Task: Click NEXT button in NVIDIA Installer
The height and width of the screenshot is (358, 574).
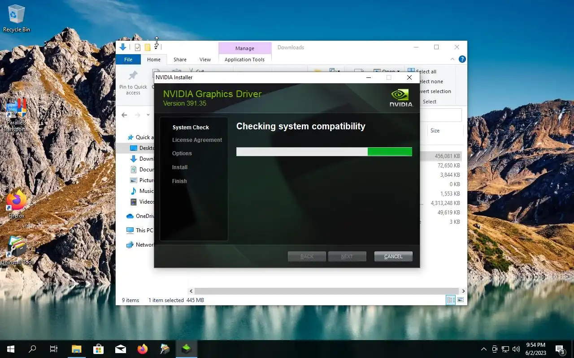Action: 347,256
